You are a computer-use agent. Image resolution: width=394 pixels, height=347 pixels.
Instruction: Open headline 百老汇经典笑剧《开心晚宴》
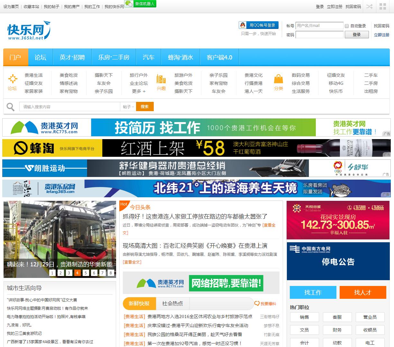(195, 246)
